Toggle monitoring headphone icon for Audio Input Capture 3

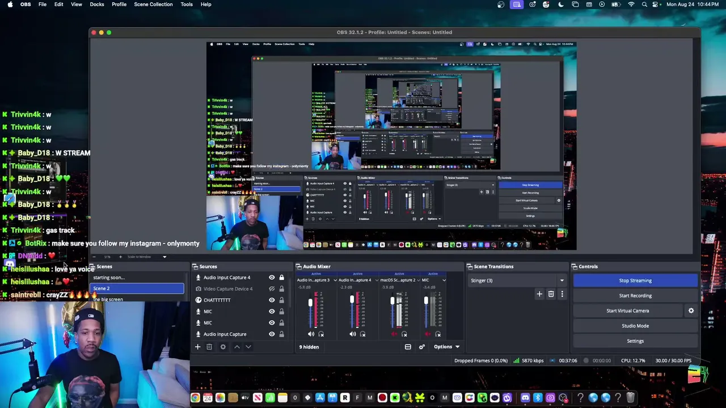coord(321,334)
